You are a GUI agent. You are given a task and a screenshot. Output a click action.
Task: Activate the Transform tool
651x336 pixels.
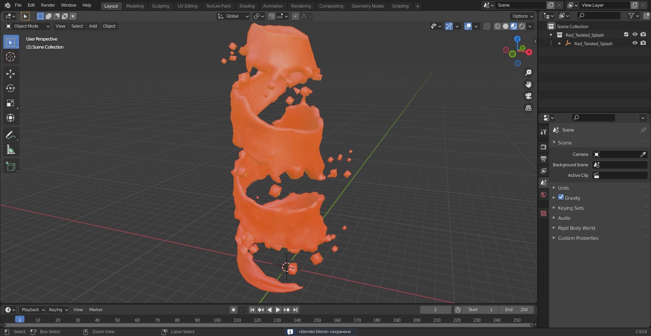(10, 118)
